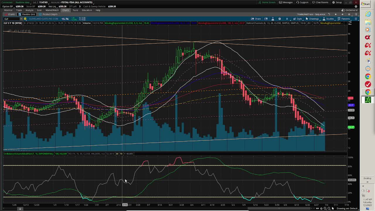The image size is (375, 211).
Task: Click the Desktop toolbar label
Action: pos(367,178)
